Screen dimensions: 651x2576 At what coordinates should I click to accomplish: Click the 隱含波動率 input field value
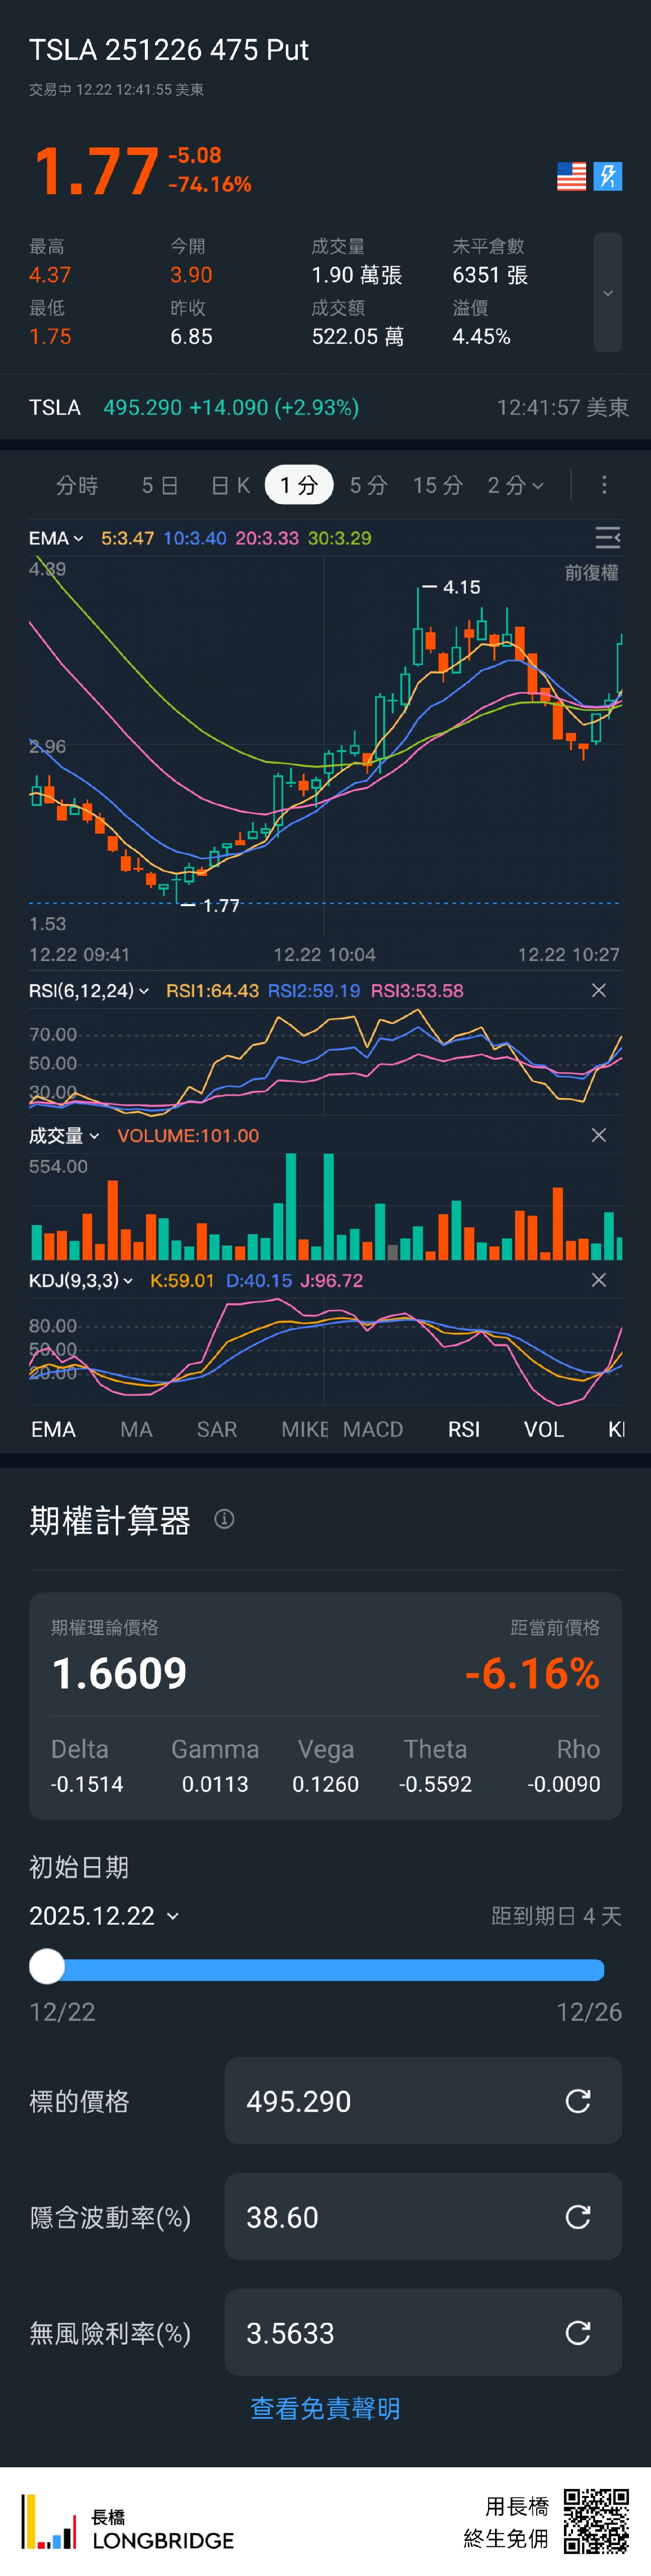point(390,2217)
